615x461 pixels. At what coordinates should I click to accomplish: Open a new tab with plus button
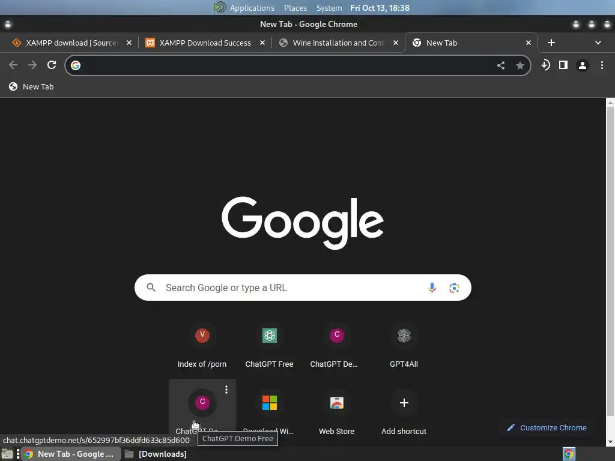(x=551, y=43)
